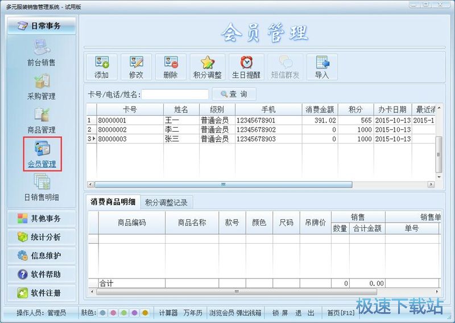Click the 删除 delete member toolbar button

coord(171,67)
